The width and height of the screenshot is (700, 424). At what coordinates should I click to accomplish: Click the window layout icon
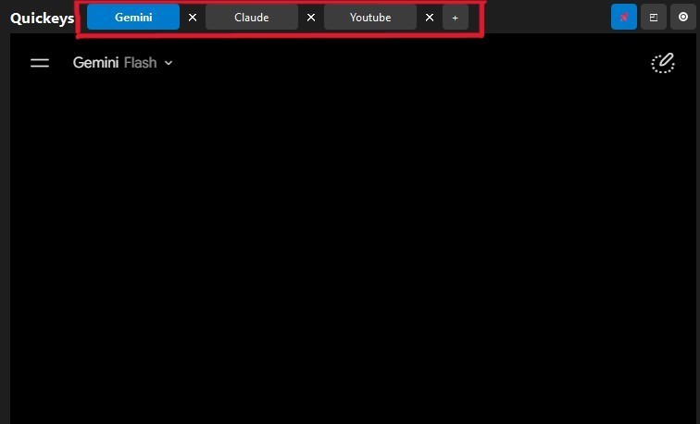tap(654, 17)
